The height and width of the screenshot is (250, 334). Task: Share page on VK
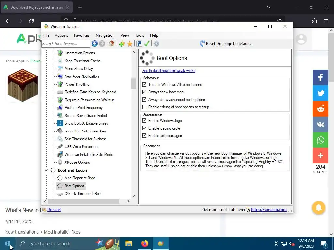coord(321,124)
